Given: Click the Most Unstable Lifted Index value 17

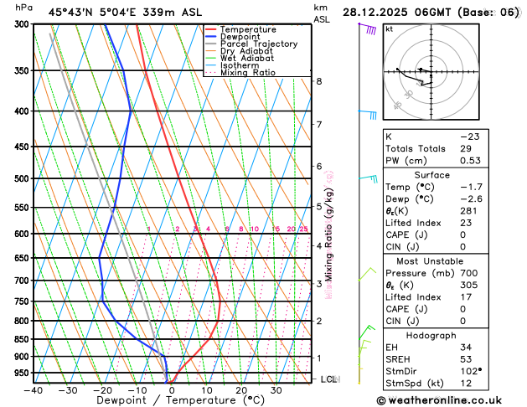Looking at the screenshot, I should [x=466, y=297].
